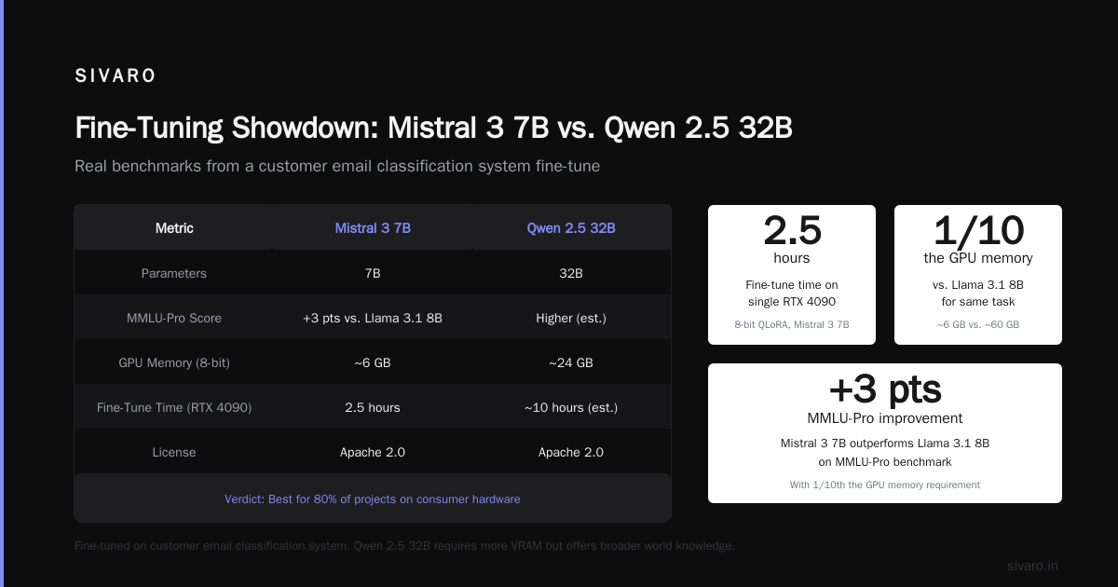Click the Metric column header
The height and width of the screenshot is (587, 1118).
174,227
